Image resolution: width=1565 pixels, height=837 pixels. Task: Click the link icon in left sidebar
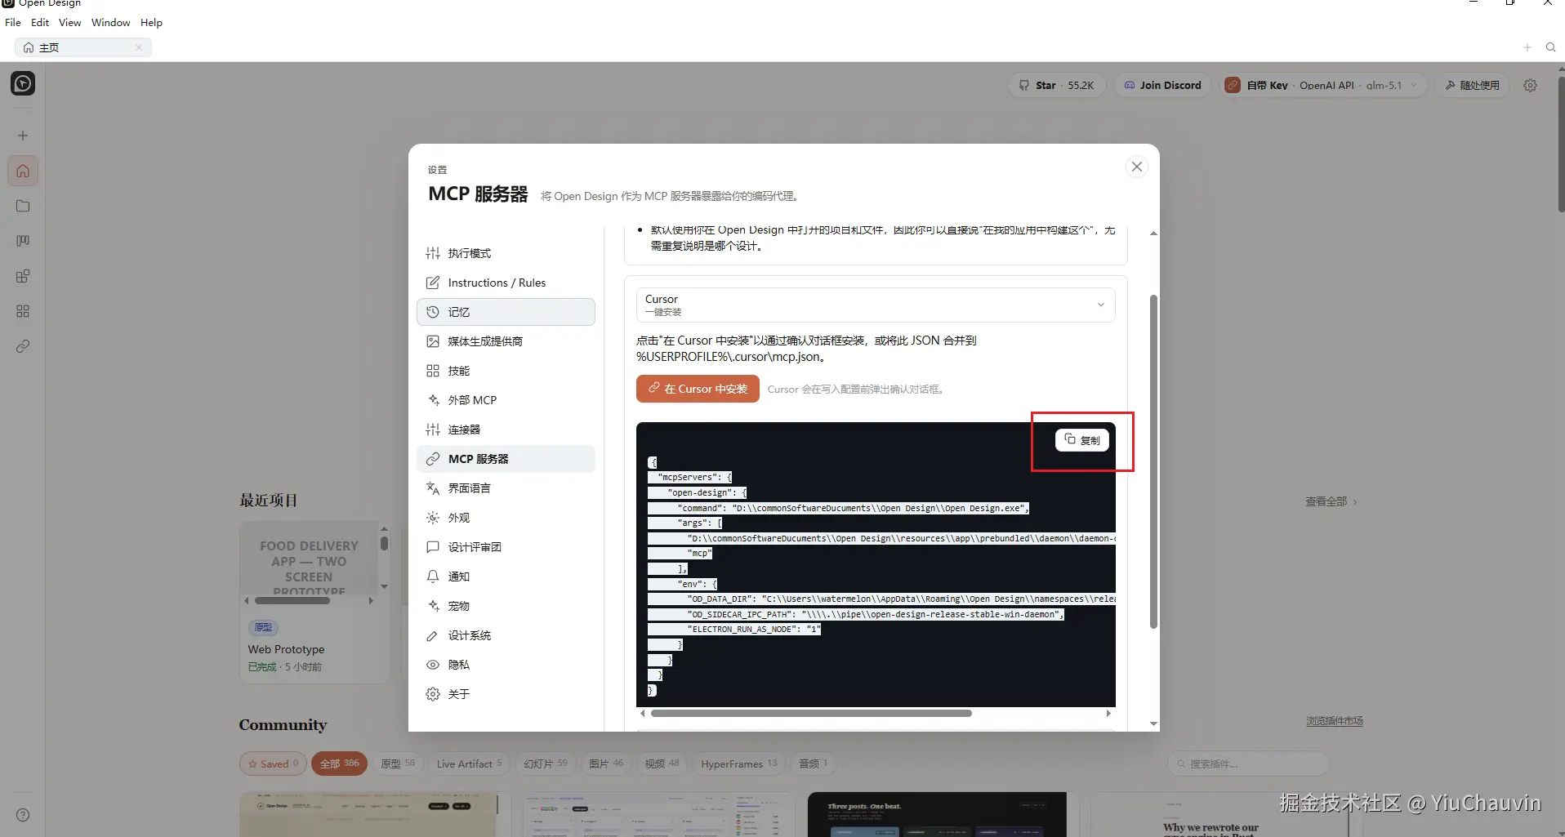click(23, 346)
